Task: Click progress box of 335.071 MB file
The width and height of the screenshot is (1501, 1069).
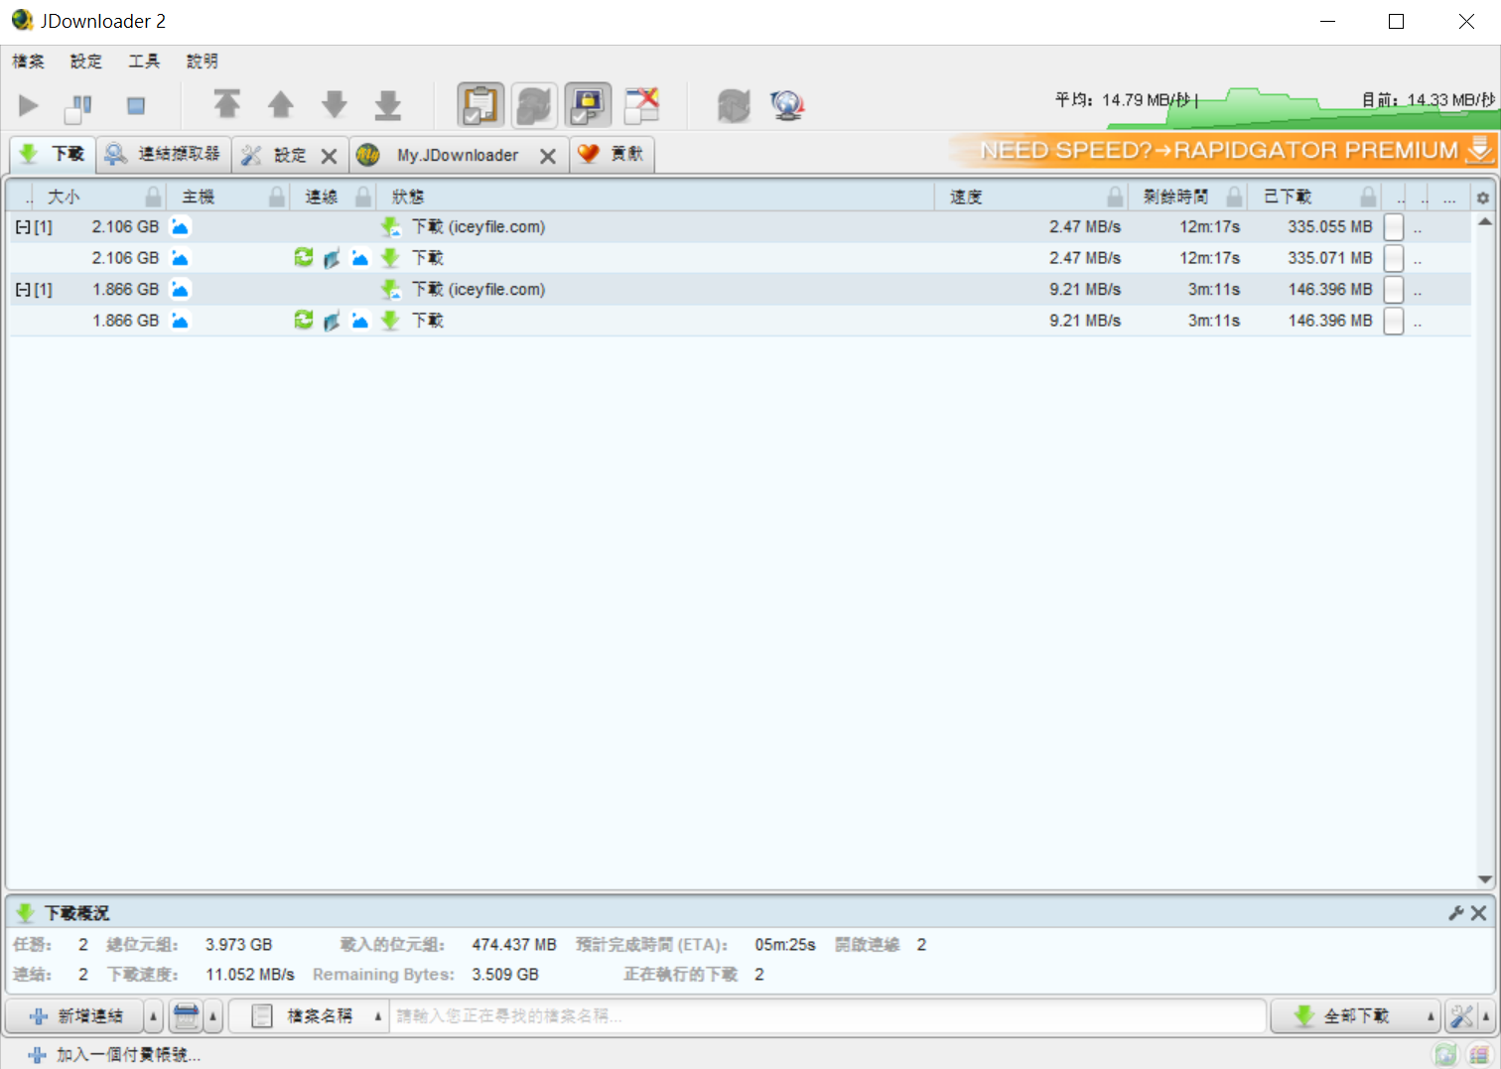Action: 1394,258
